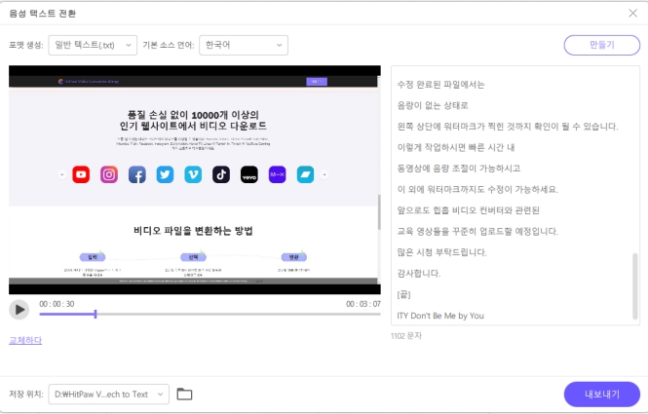Click the preview's left carousel arrow

tap(62, 174)
